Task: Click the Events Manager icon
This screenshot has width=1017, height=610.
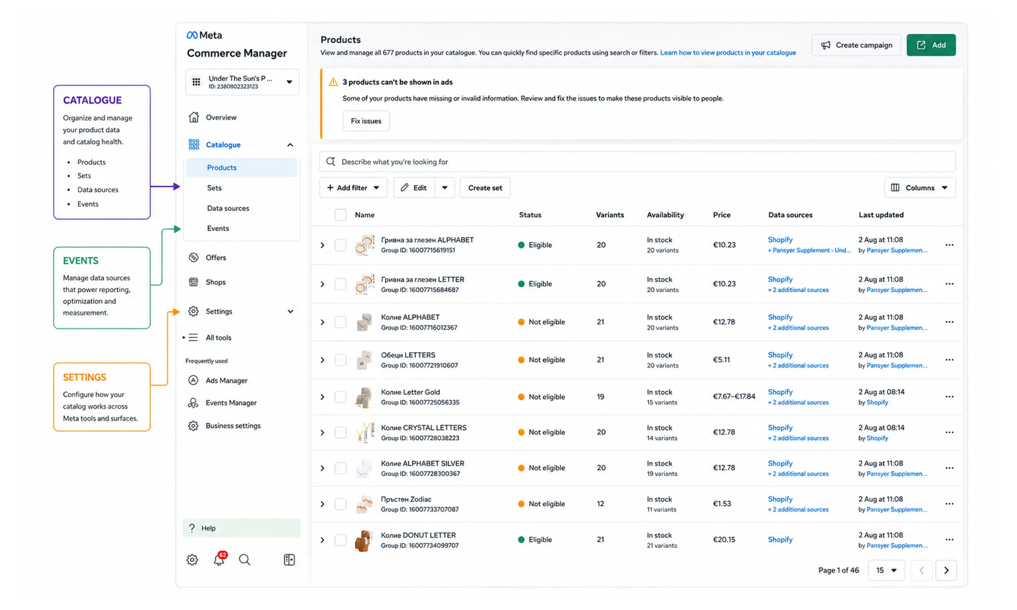Action: click(x=193, y=403)
